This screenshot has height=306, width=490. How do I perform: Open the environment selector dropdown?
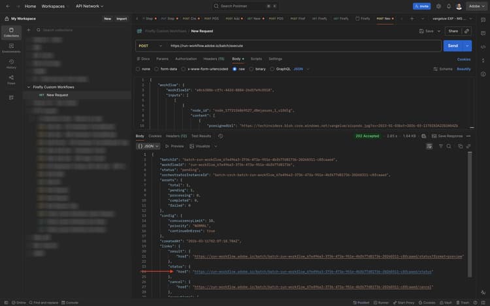point(452,19)
